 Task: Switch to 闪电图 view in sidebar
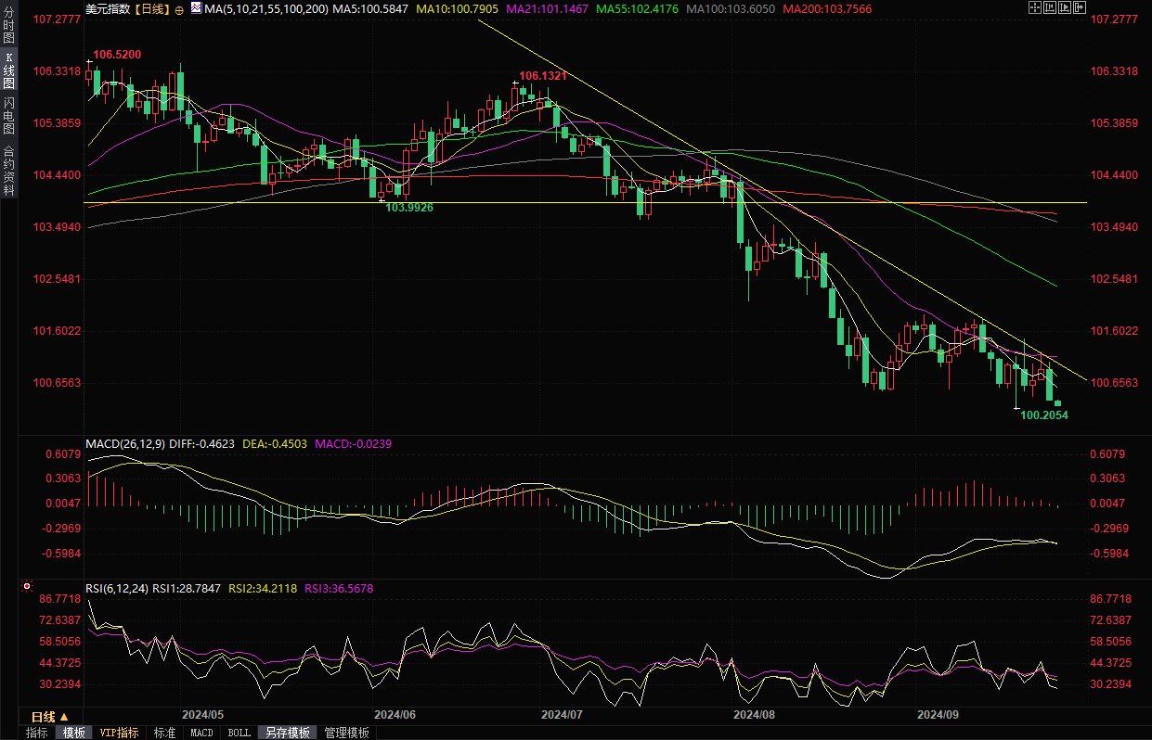(9, 115)
